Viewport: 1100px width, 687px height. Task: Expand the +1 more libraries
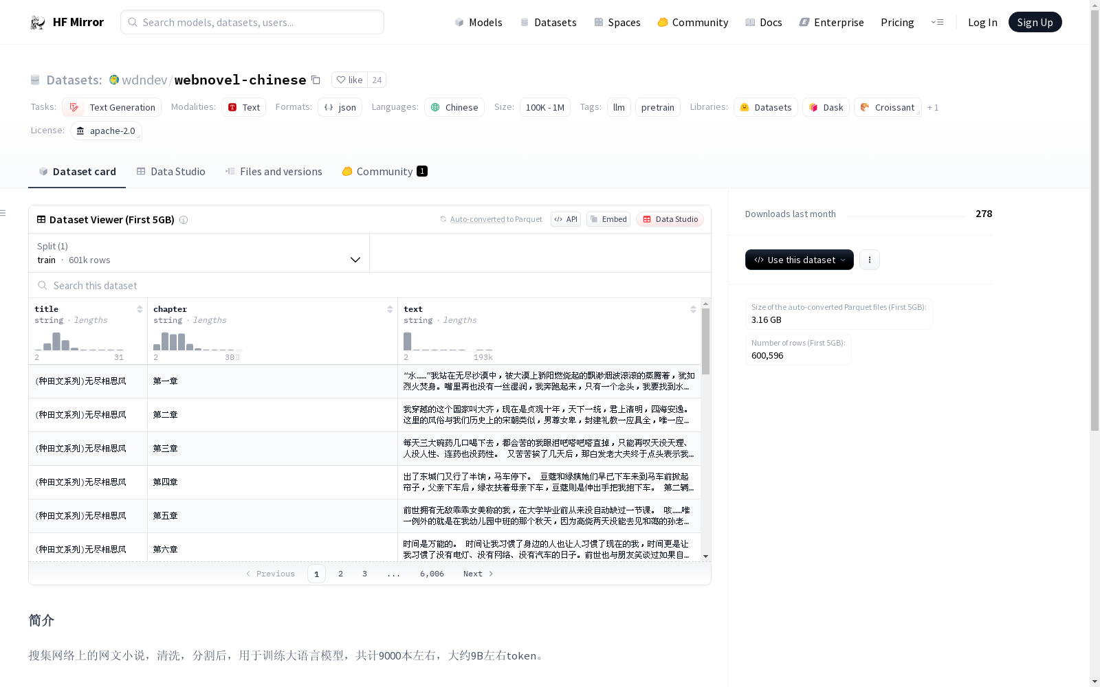(x=933, y=107)
